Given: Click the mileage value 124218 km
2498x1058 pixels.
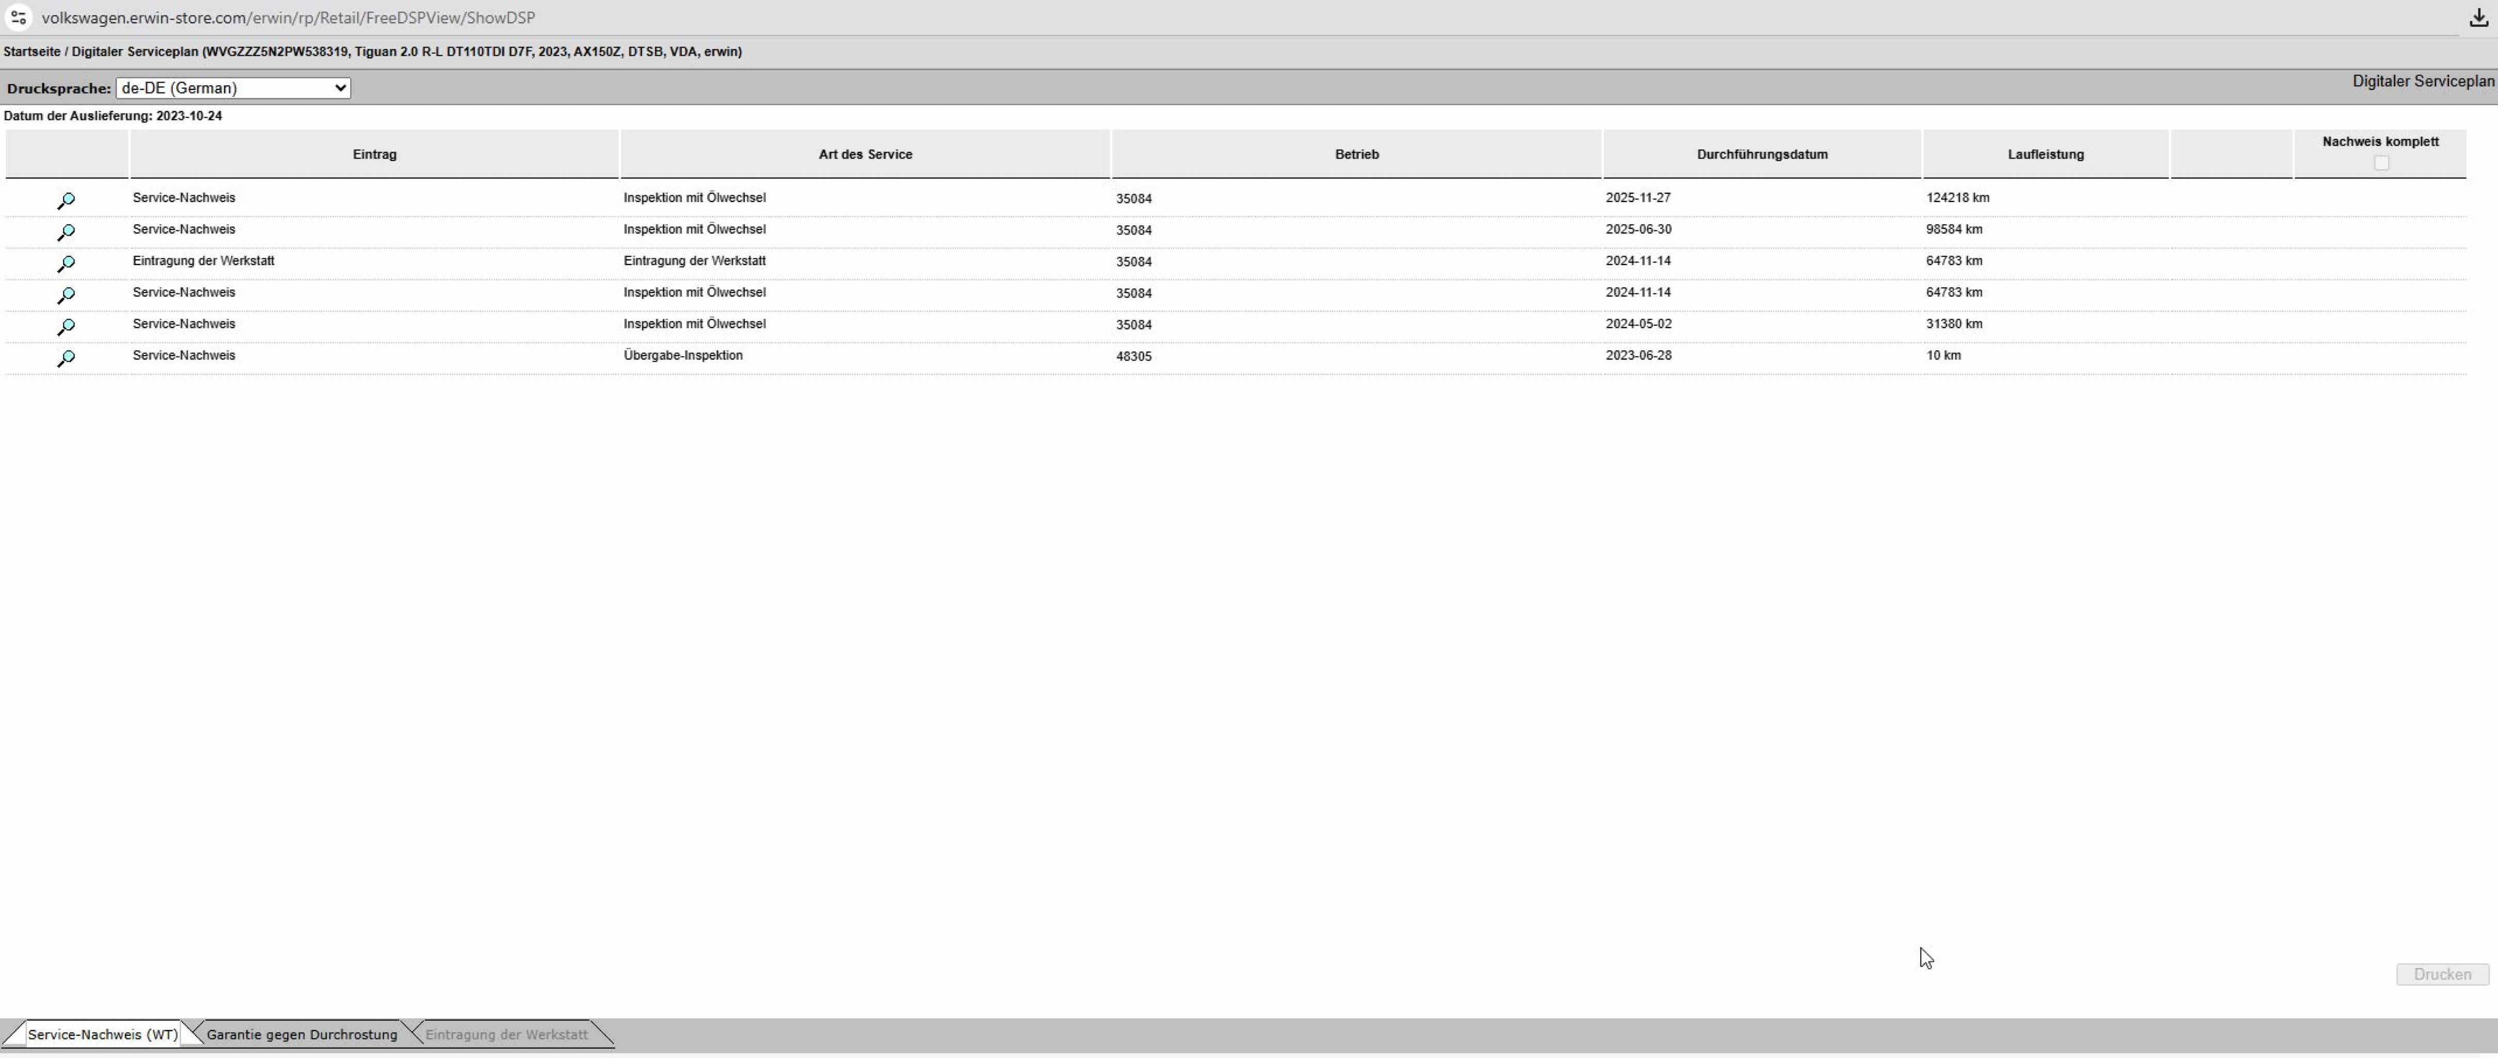Looking at the screenshot, I should pos(1958,198).
